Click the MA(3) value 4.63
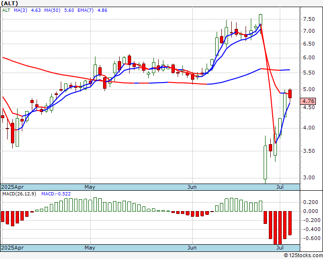Screen dimensions: 323x259 pyautogui.click(x=36, y=10)
